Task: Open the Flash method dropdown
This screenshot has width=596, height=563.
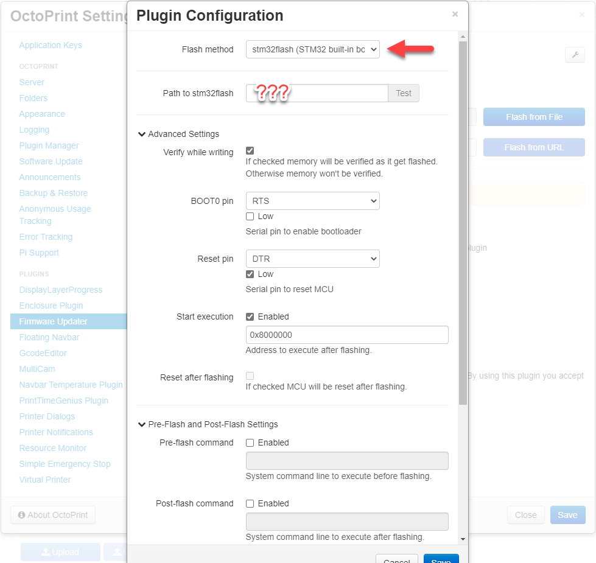Action: [312, 49]
